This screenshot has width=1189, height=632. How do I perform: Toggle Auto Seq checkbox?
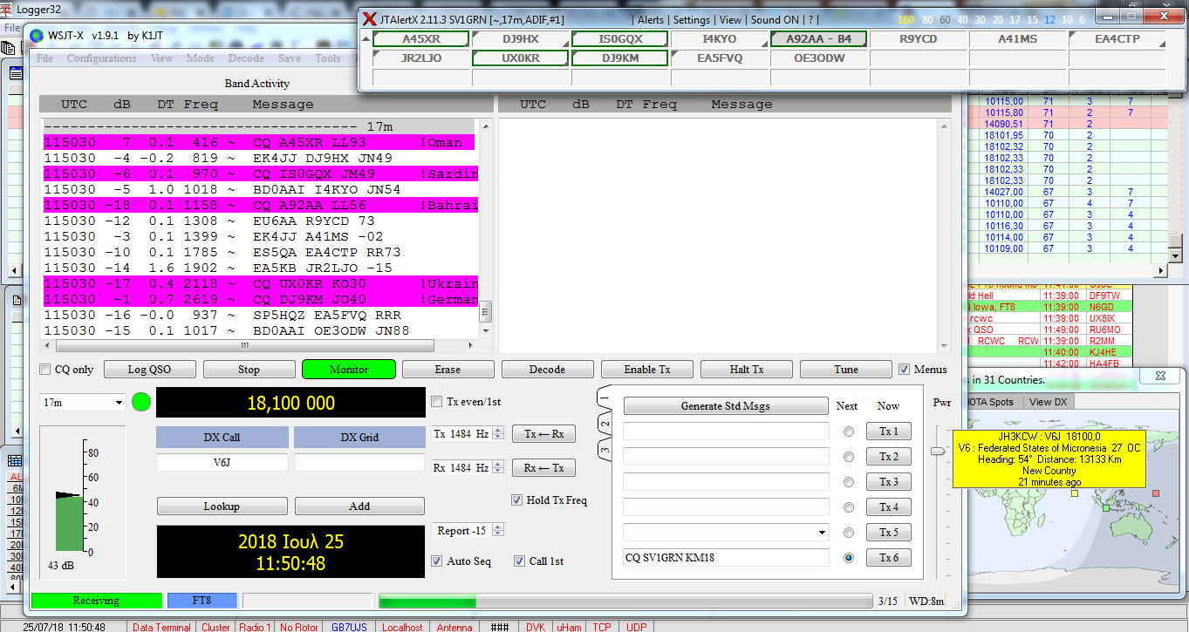coord(437,561)
